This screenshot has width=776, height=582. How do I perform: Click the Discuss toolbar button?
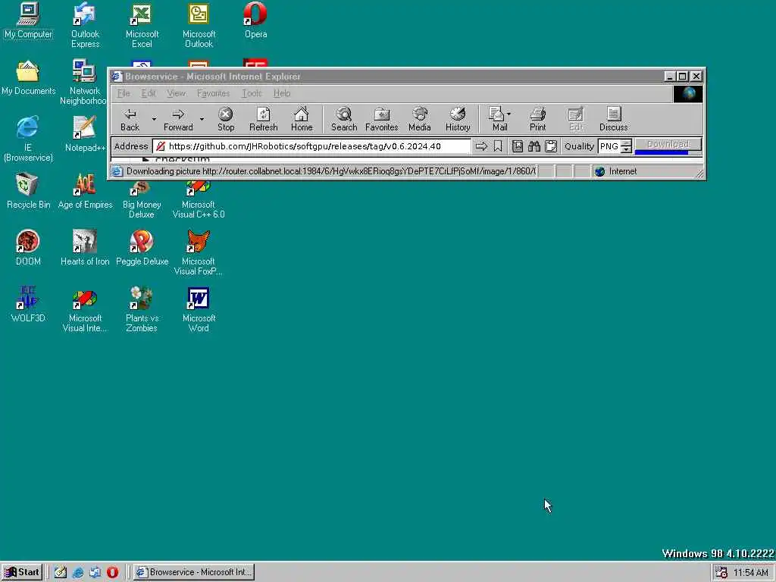613,120
